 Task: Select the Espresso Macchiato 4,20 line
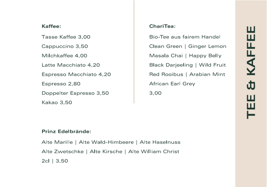[76, 74]
